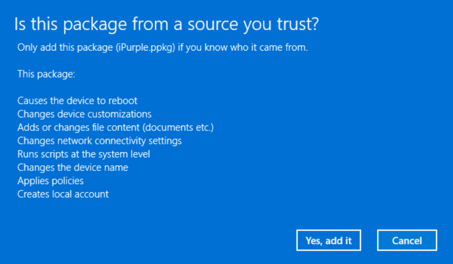The image size is (453, 264).
Task: Select the 'Changes device customizations' line
Action: click(x=85, y=114)
